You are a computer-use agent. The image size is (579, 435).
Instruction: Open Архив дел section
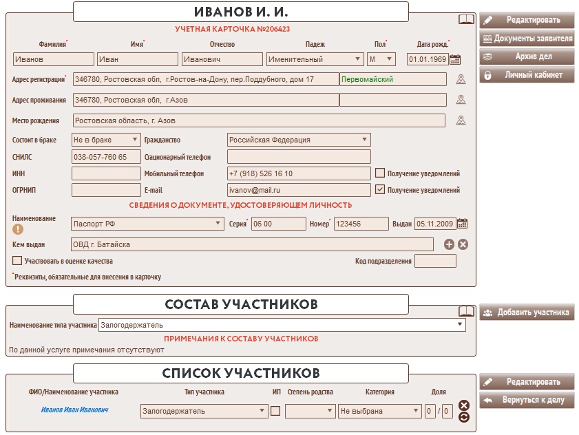pyautogui.click(x=527, y=56)
